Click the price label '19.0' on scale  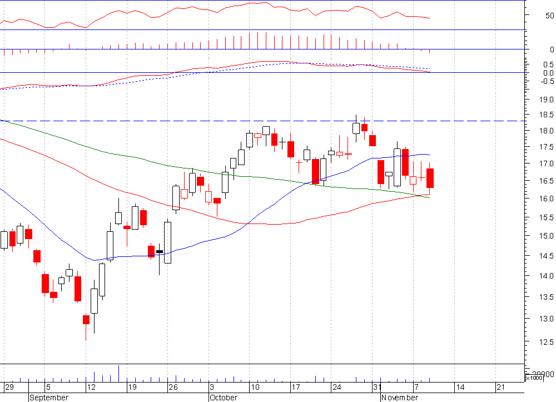click(546, 100)
